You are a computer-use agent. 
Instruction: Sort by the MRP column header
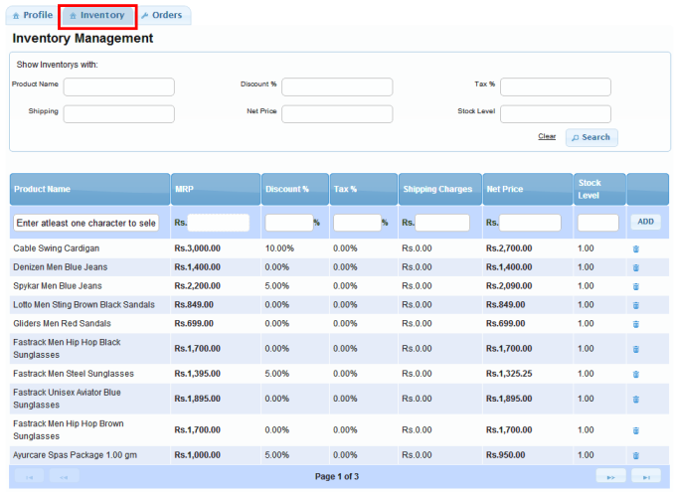pyautogui.click(x=216, y=189)
